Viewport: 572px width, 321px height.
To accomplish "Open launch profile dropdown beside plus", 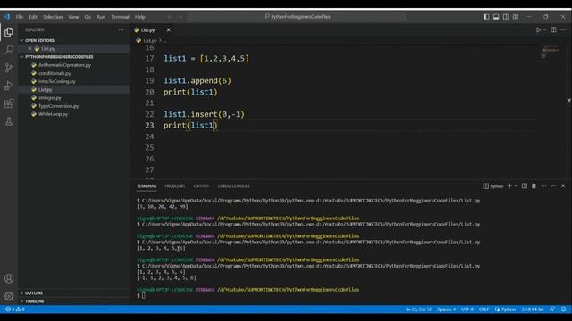I will click(x=516, y=186).
